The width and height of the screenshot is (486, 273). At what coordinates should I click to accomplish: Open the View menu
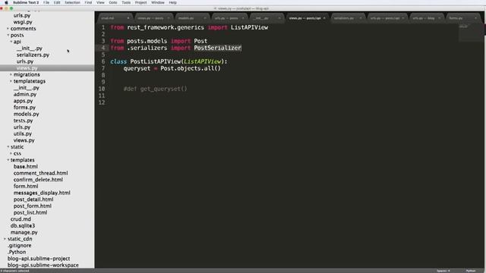(100, 2)
